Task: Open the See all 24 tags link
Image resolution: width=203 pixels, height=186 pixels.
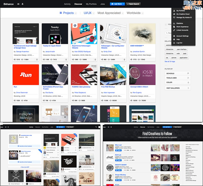Action: [x=170, y=61]
